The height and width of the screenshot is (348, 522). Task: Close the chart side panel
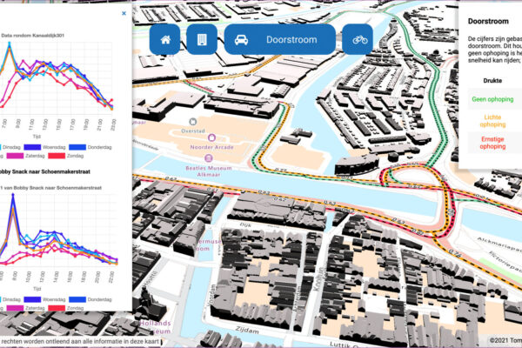click(124, 13)
